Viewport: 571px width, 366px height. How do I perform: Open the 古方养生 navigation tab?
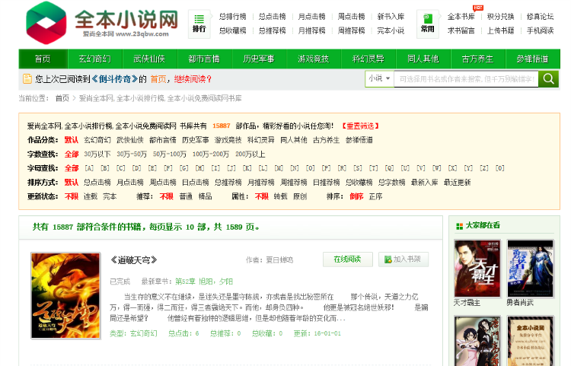click(x=478, y=59)
